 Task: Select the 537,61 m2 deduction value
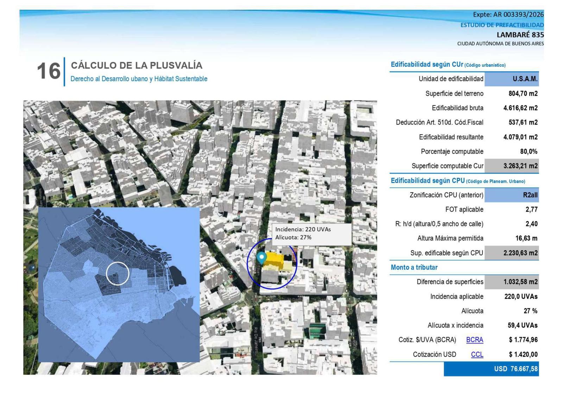[523, 122]
